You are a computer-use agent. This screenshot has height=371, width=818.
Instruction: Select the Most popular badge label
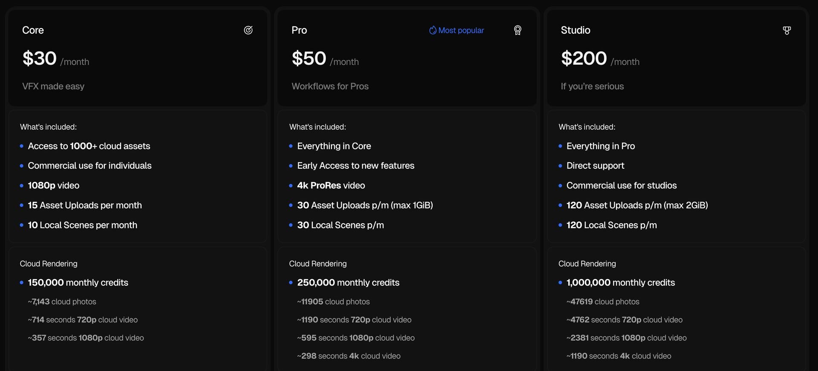(x=461, y=30)
